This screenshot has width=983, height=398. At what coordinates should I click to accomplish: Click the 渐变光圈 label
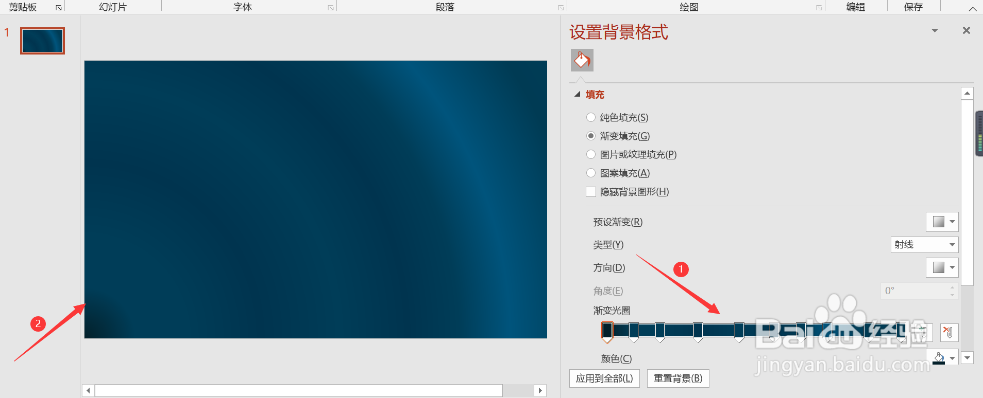(x=612, y=311)
